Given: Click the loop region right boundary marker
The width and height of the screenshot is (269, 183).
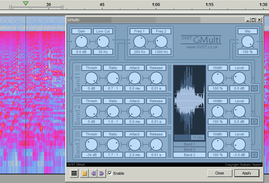Looking at the screenshot, I should click(63, 7).
